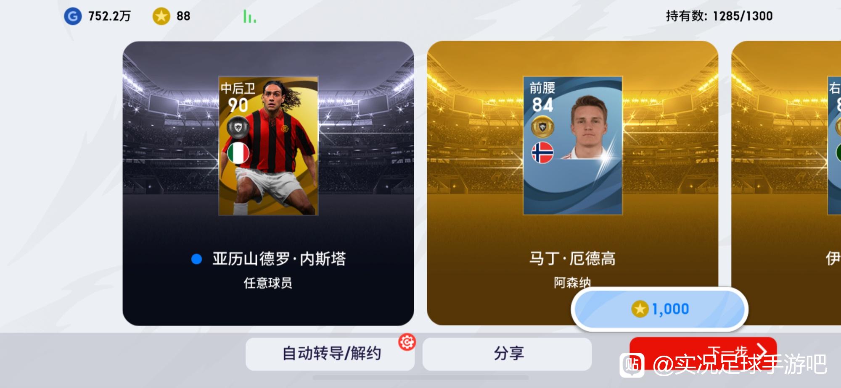Tap the green signal strength bars
The height and width of the screenshot is (388, 841).
[249, 16]
